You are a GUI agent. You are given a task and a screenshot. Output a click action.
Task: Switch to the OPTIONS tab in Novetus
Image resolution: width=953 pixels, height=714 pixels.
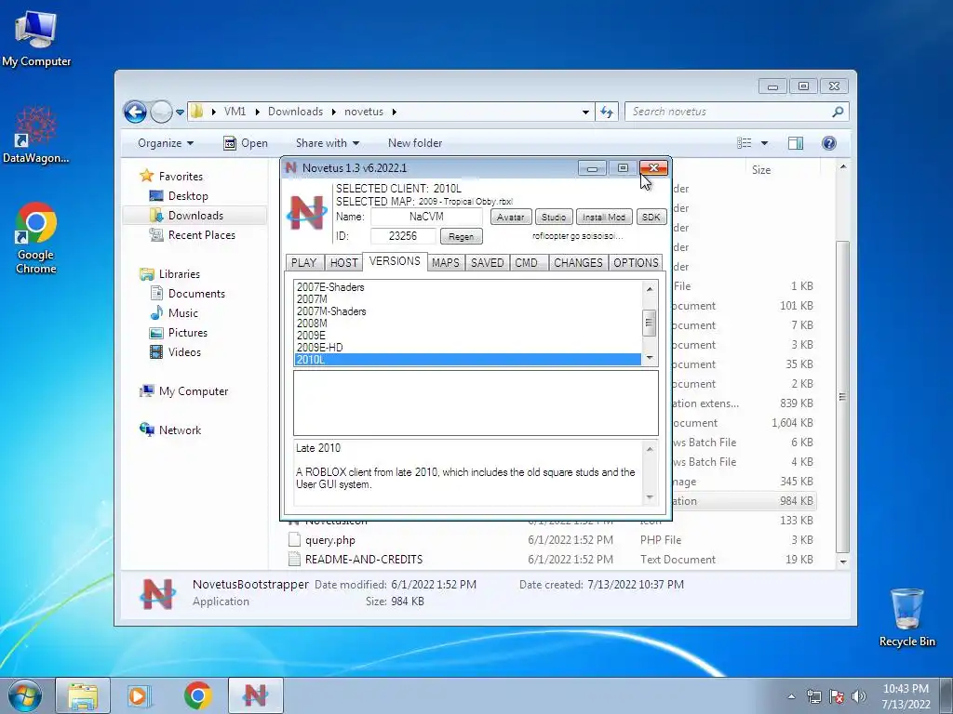[x=636, y=263]
